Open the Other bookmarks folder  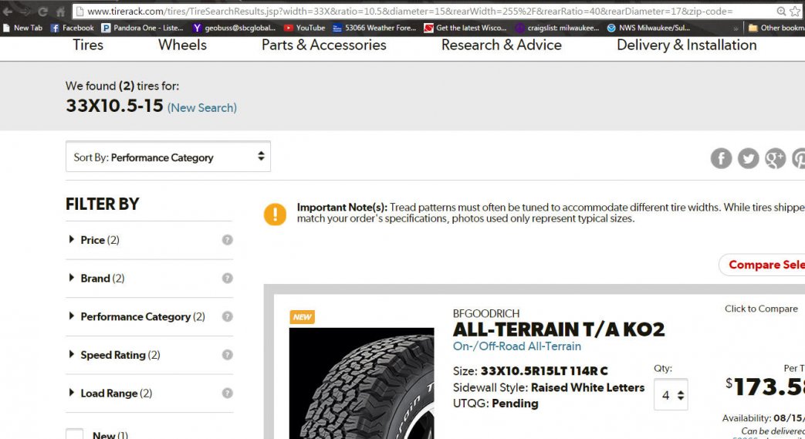tap(776, 28)
